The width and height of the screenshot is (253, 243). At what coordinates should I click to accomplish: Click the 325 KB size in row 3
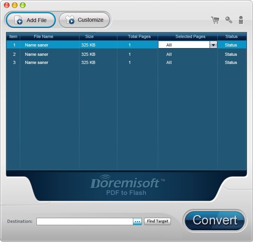coord(88,62)
